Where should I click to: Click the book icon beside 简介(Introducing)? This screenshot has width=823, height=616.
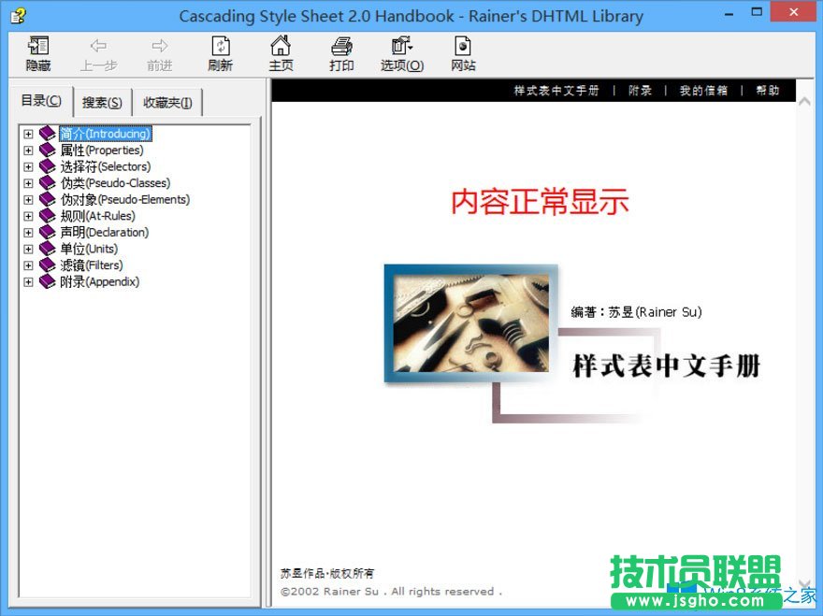tap(47, 133)
